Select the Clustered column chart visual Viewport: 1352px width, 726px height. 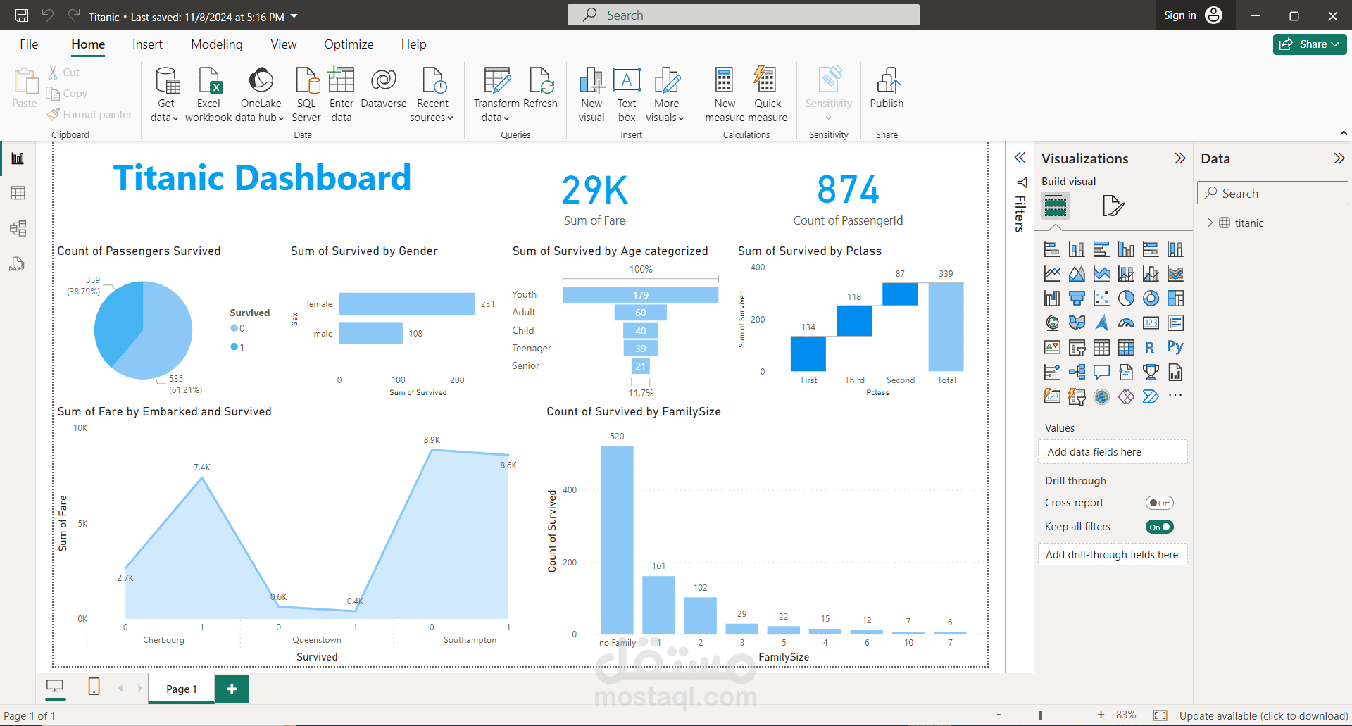click(1126, 249)
